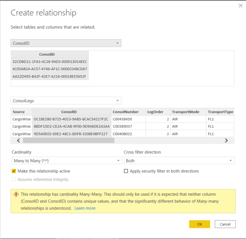Screen dimensions: 246x239
Task: Select the ConsolNumber column header
Action: 128,112
